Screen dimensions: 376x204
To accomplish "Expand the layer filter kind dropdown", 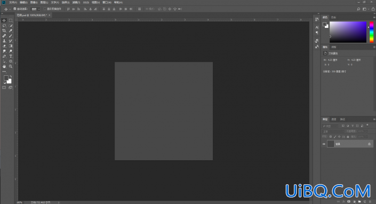I will point(331,125).
